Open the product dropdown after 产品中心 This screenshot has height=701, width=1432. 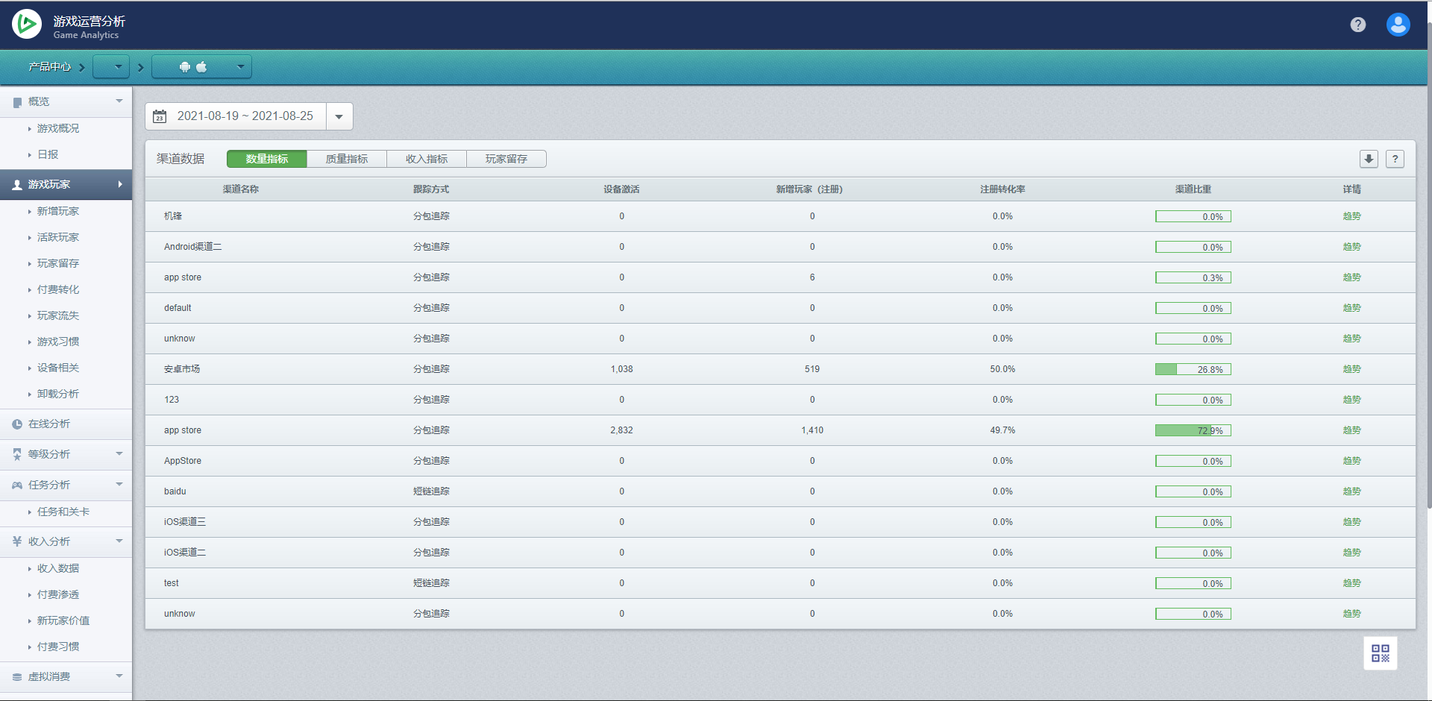111,67
